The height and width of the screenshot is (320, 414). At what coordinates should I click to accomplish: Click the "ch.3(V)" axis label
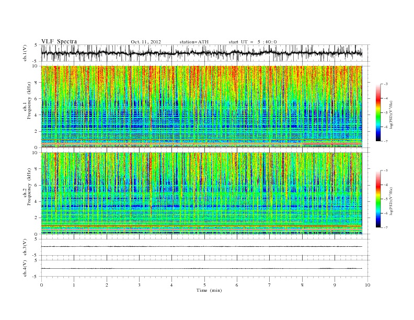click(25, 247)
